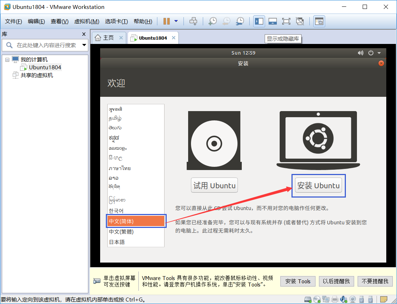Toggle the show or hide library button
Viewport: 397px width, 304px height.
click(x=259, y=21)
